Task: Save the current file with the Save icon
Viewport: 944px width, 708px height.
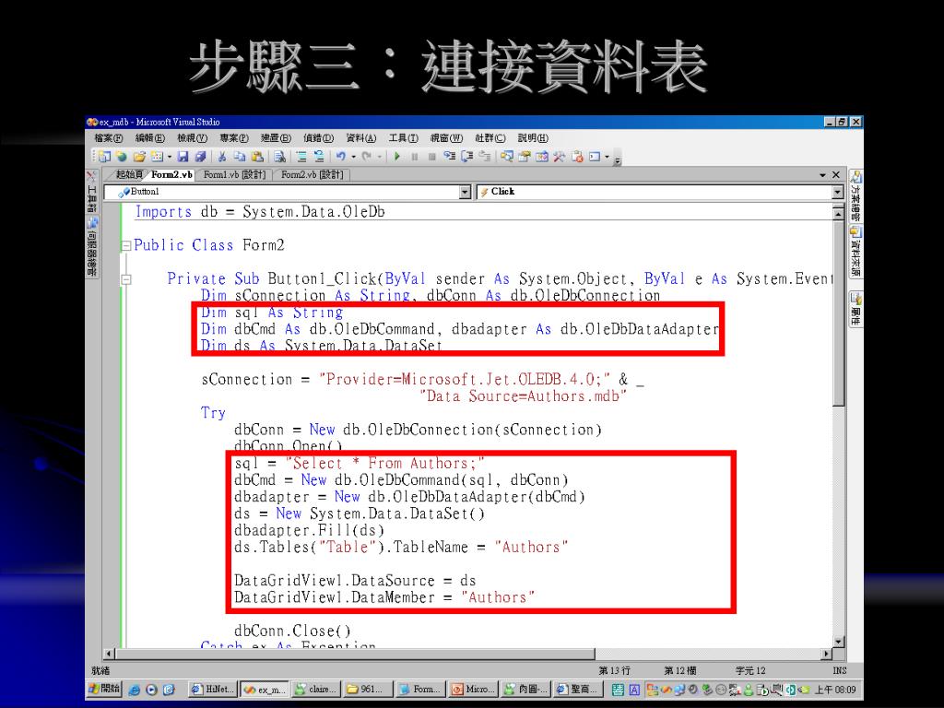Action: click(x=183, y=157)
